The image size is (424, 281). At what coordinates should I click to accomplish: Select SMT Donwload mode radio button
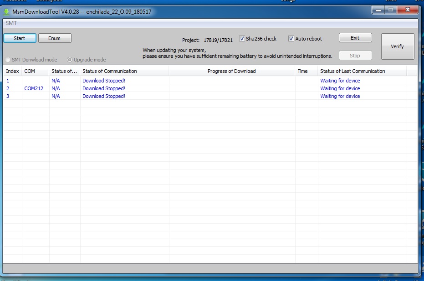pyautogui.click(x=8, y=60)
